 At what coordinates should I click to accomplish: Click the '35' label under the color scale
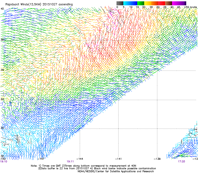pyautogui.click(x=165, y=7)
